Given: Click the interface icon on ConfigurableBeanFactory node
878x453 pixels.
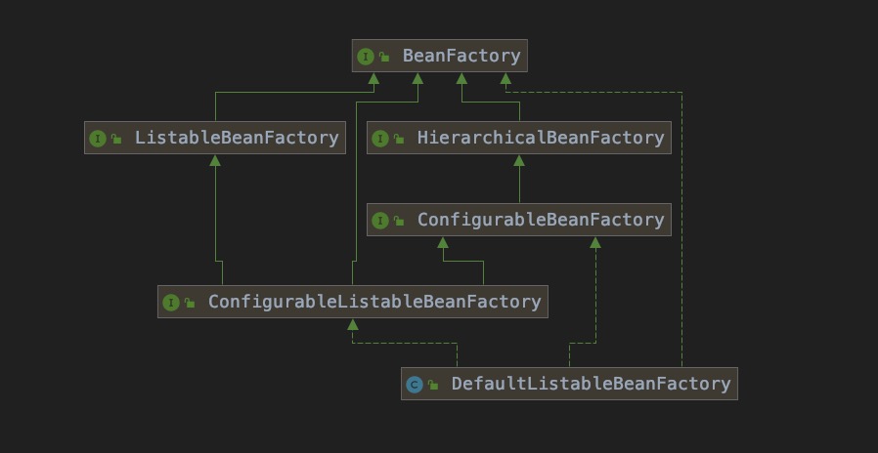Looking at the screenshot, I should [380, 221].
